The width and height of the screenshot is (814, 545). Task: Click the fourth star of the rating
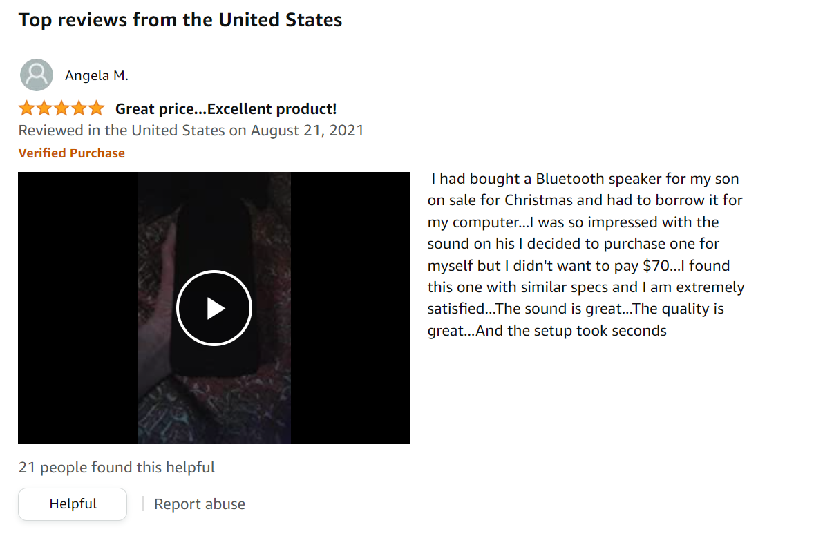coord(79,108)
